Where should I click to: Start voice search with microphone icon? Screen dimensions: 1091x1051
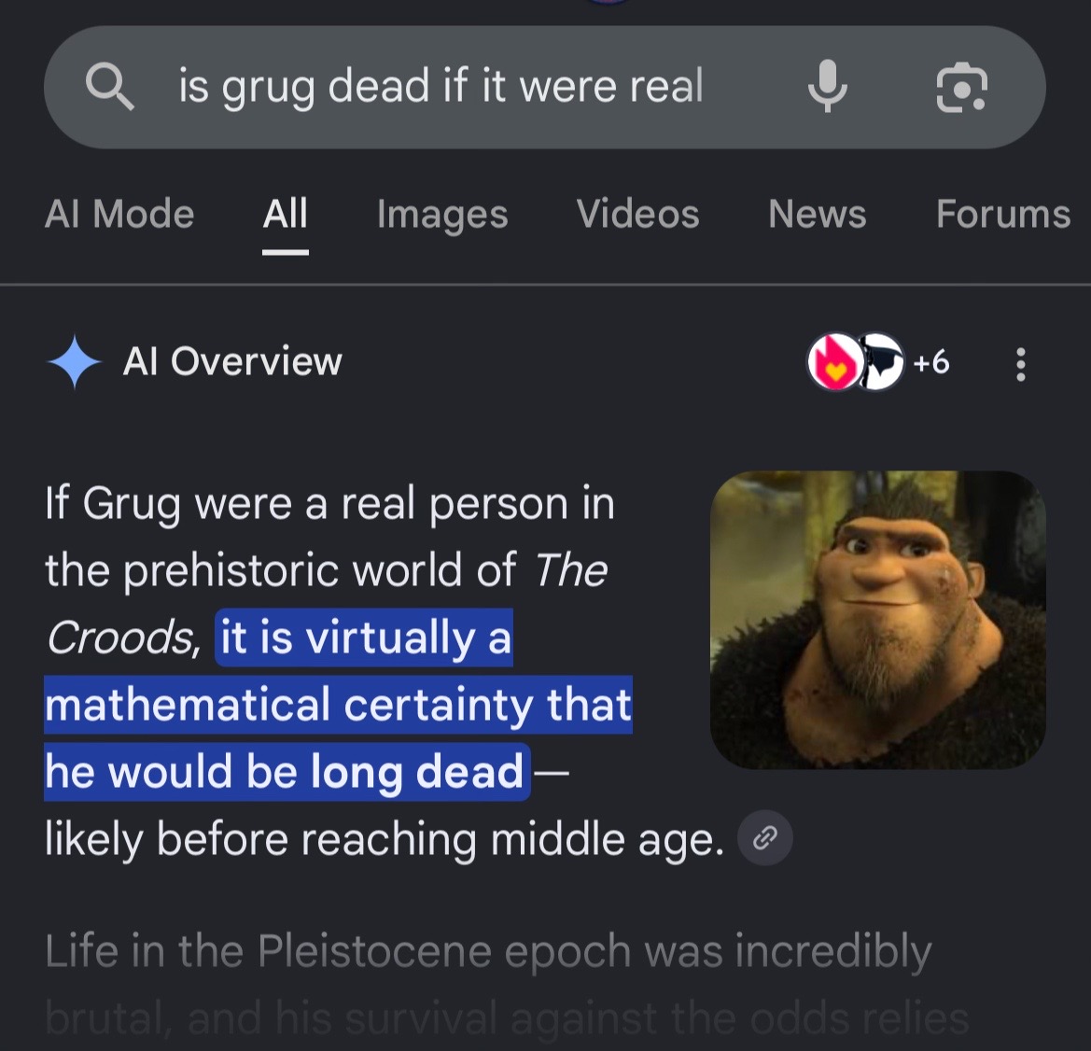[827, 86]
